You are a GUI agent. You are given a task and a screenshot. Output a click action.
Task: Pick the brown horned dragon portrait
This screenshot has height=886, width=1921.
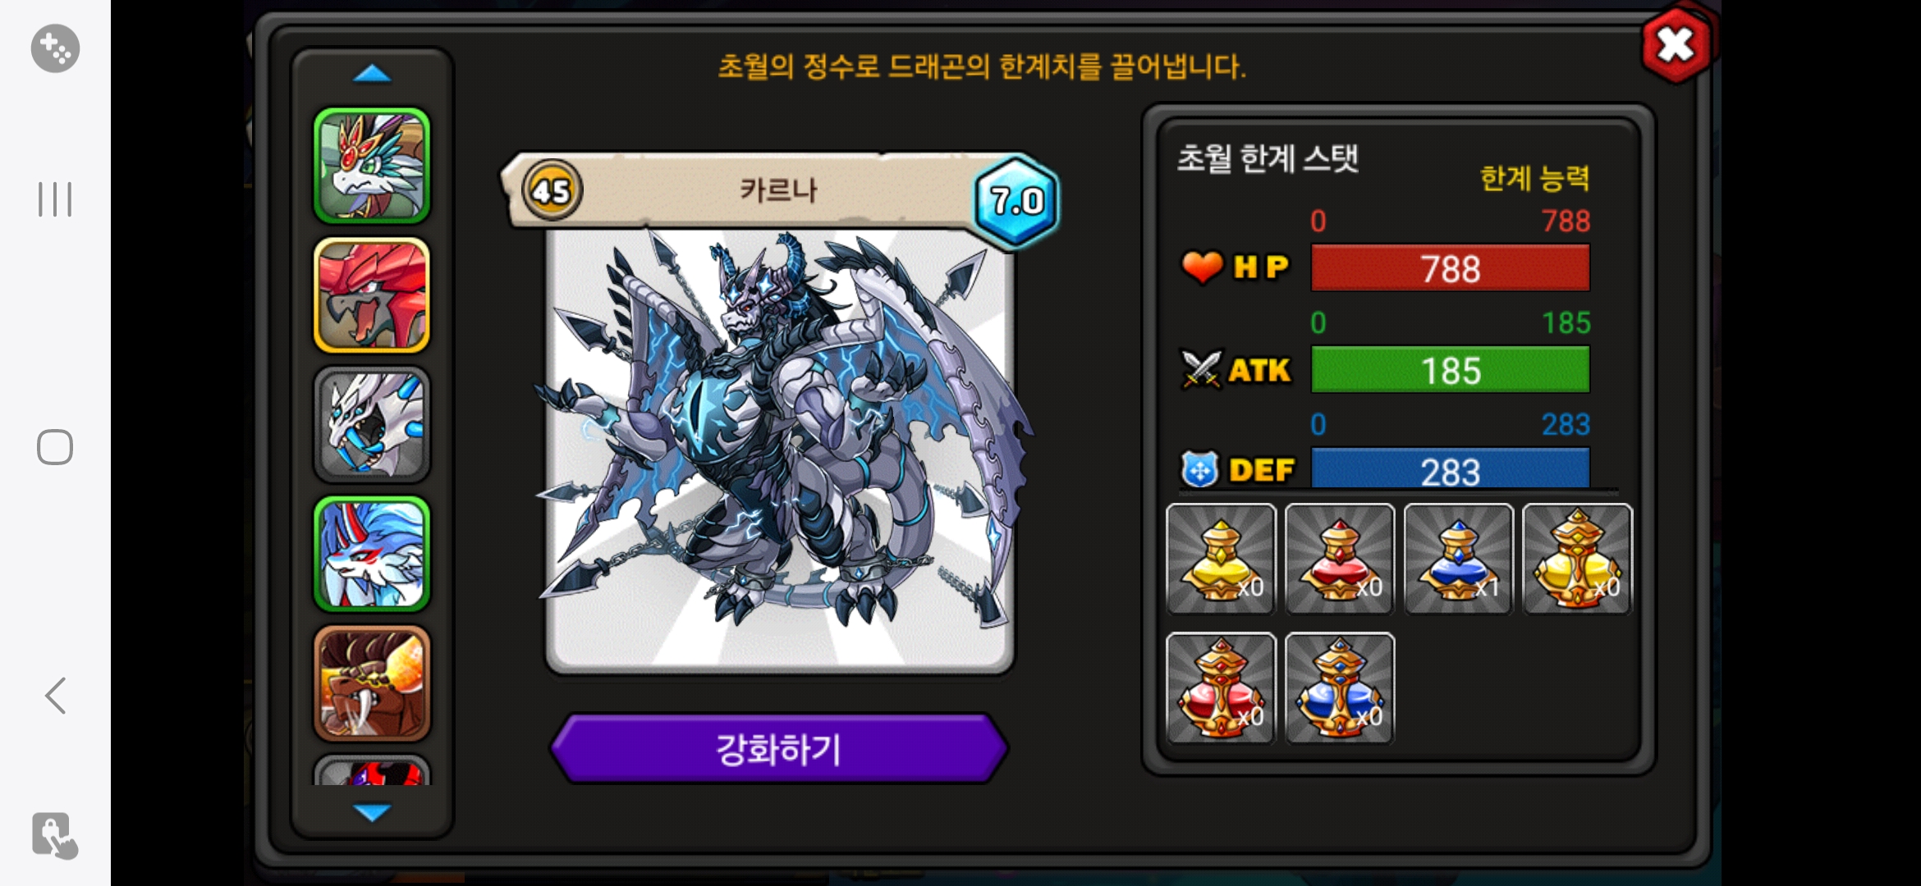[372, 683]
